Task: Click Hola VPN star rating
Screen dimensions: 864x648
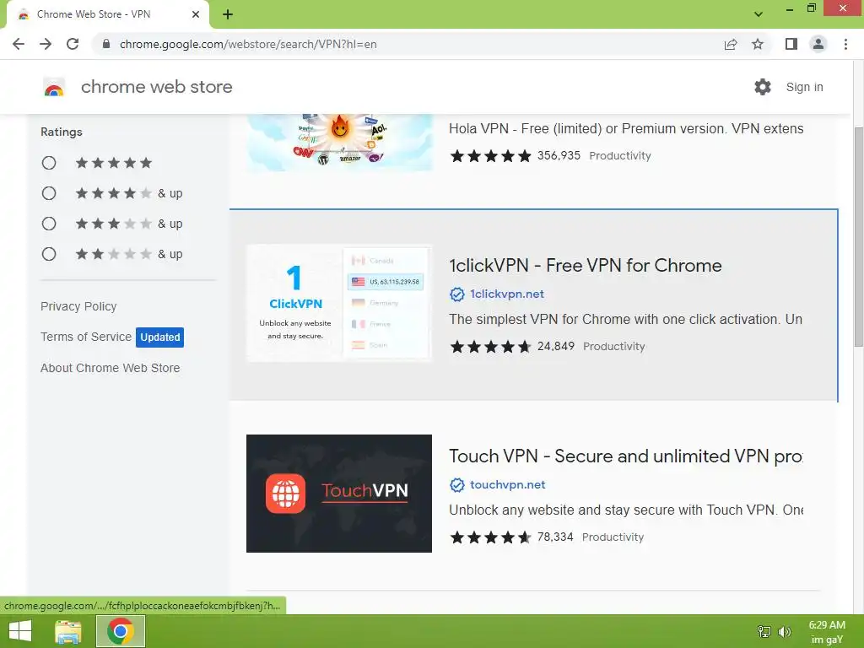Action: (x=490, y=156)
